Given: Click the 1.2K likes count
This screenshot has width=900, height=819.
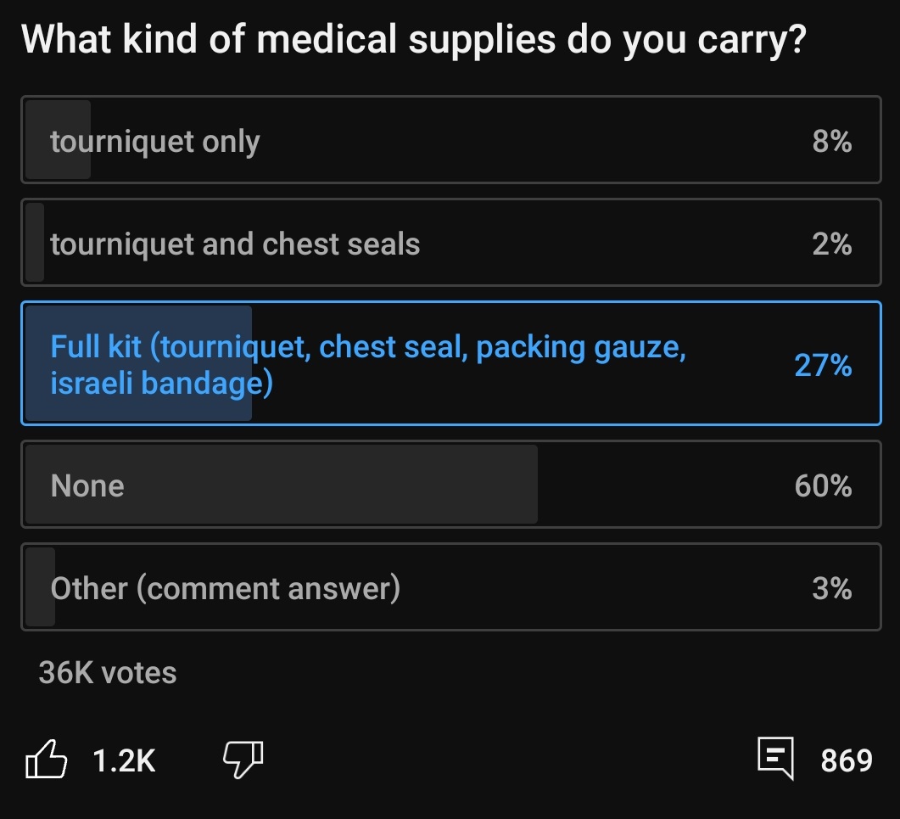Looking at the screenshot, I should pos(124,760).
